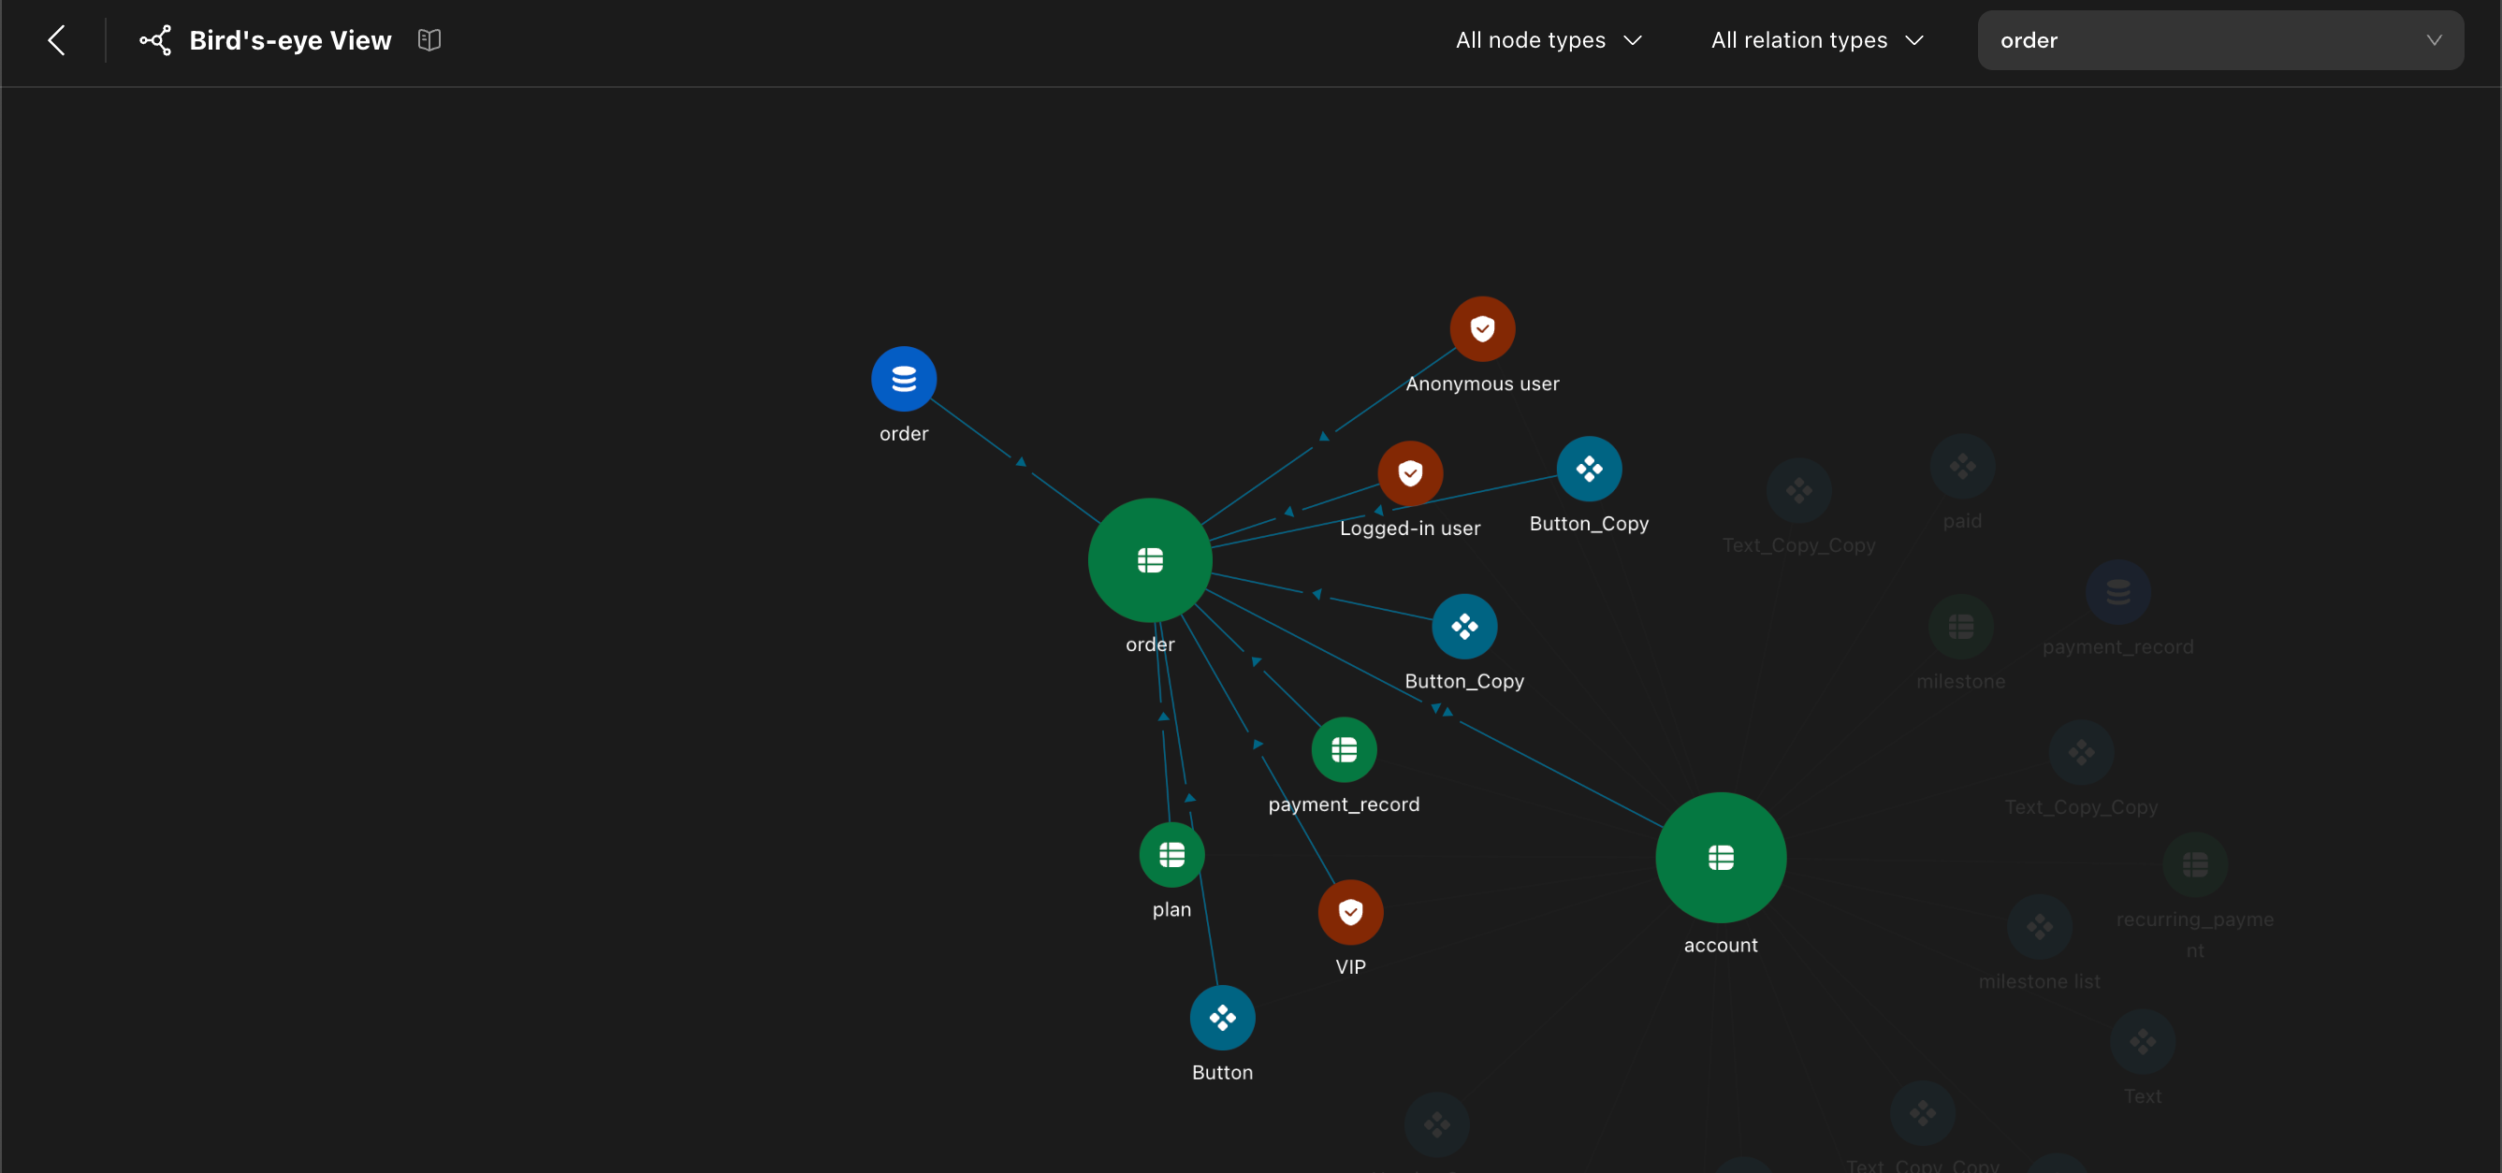Viewport: 2502px width, 1173px height.
Task: Expand the All relation types filter
Action: (x=1816, y=40)
